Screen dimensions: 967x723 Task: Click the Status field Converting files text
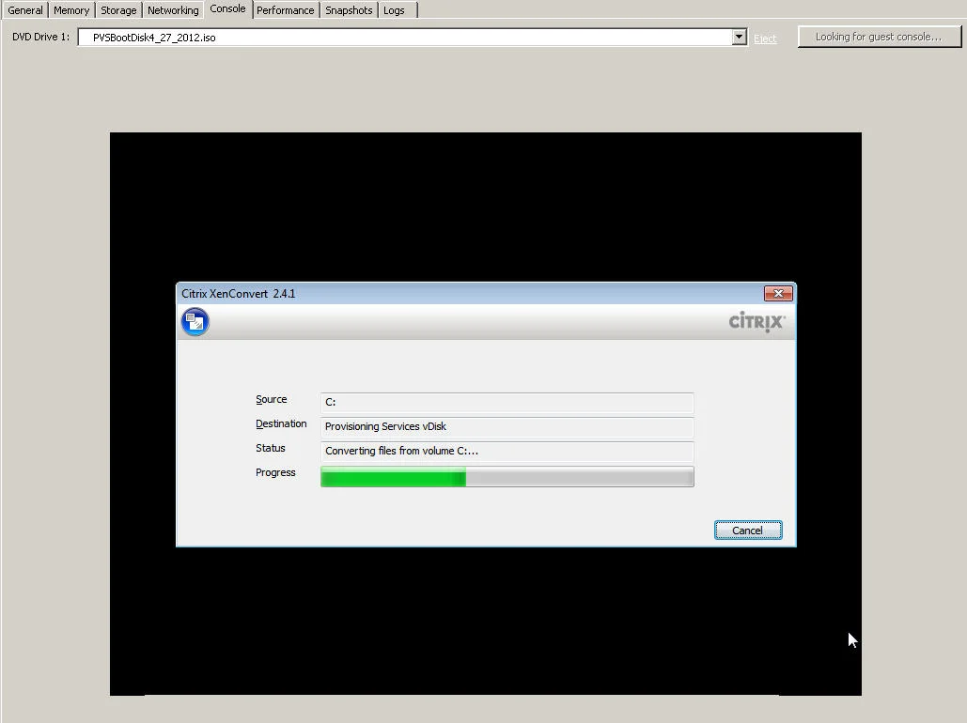(507, 452)
